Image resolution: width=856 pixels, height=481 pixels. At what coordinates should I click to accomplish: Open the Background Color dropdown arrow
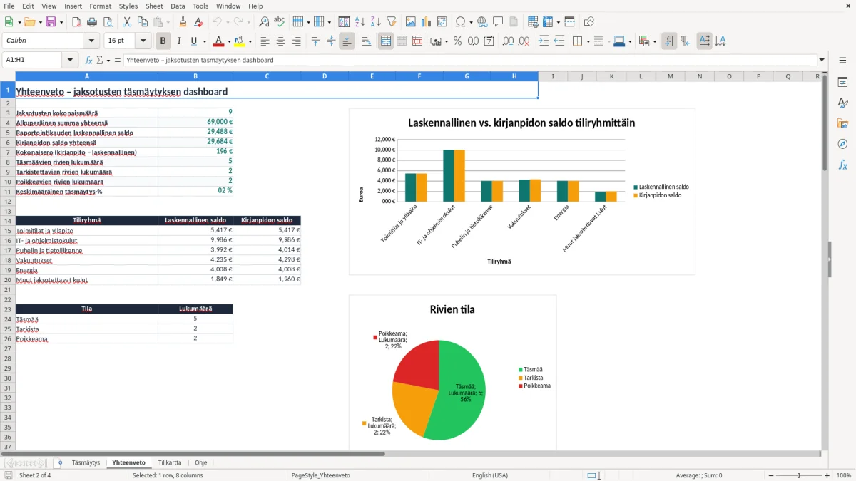[x=250, y=41]
